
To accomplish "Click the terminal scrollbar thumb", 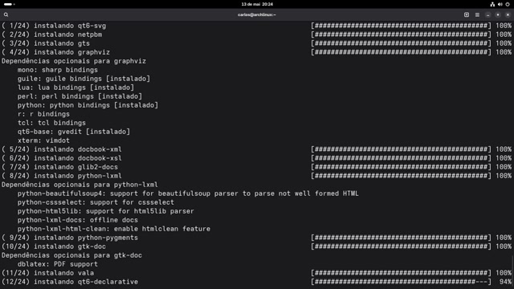I will tap(512, 272).
